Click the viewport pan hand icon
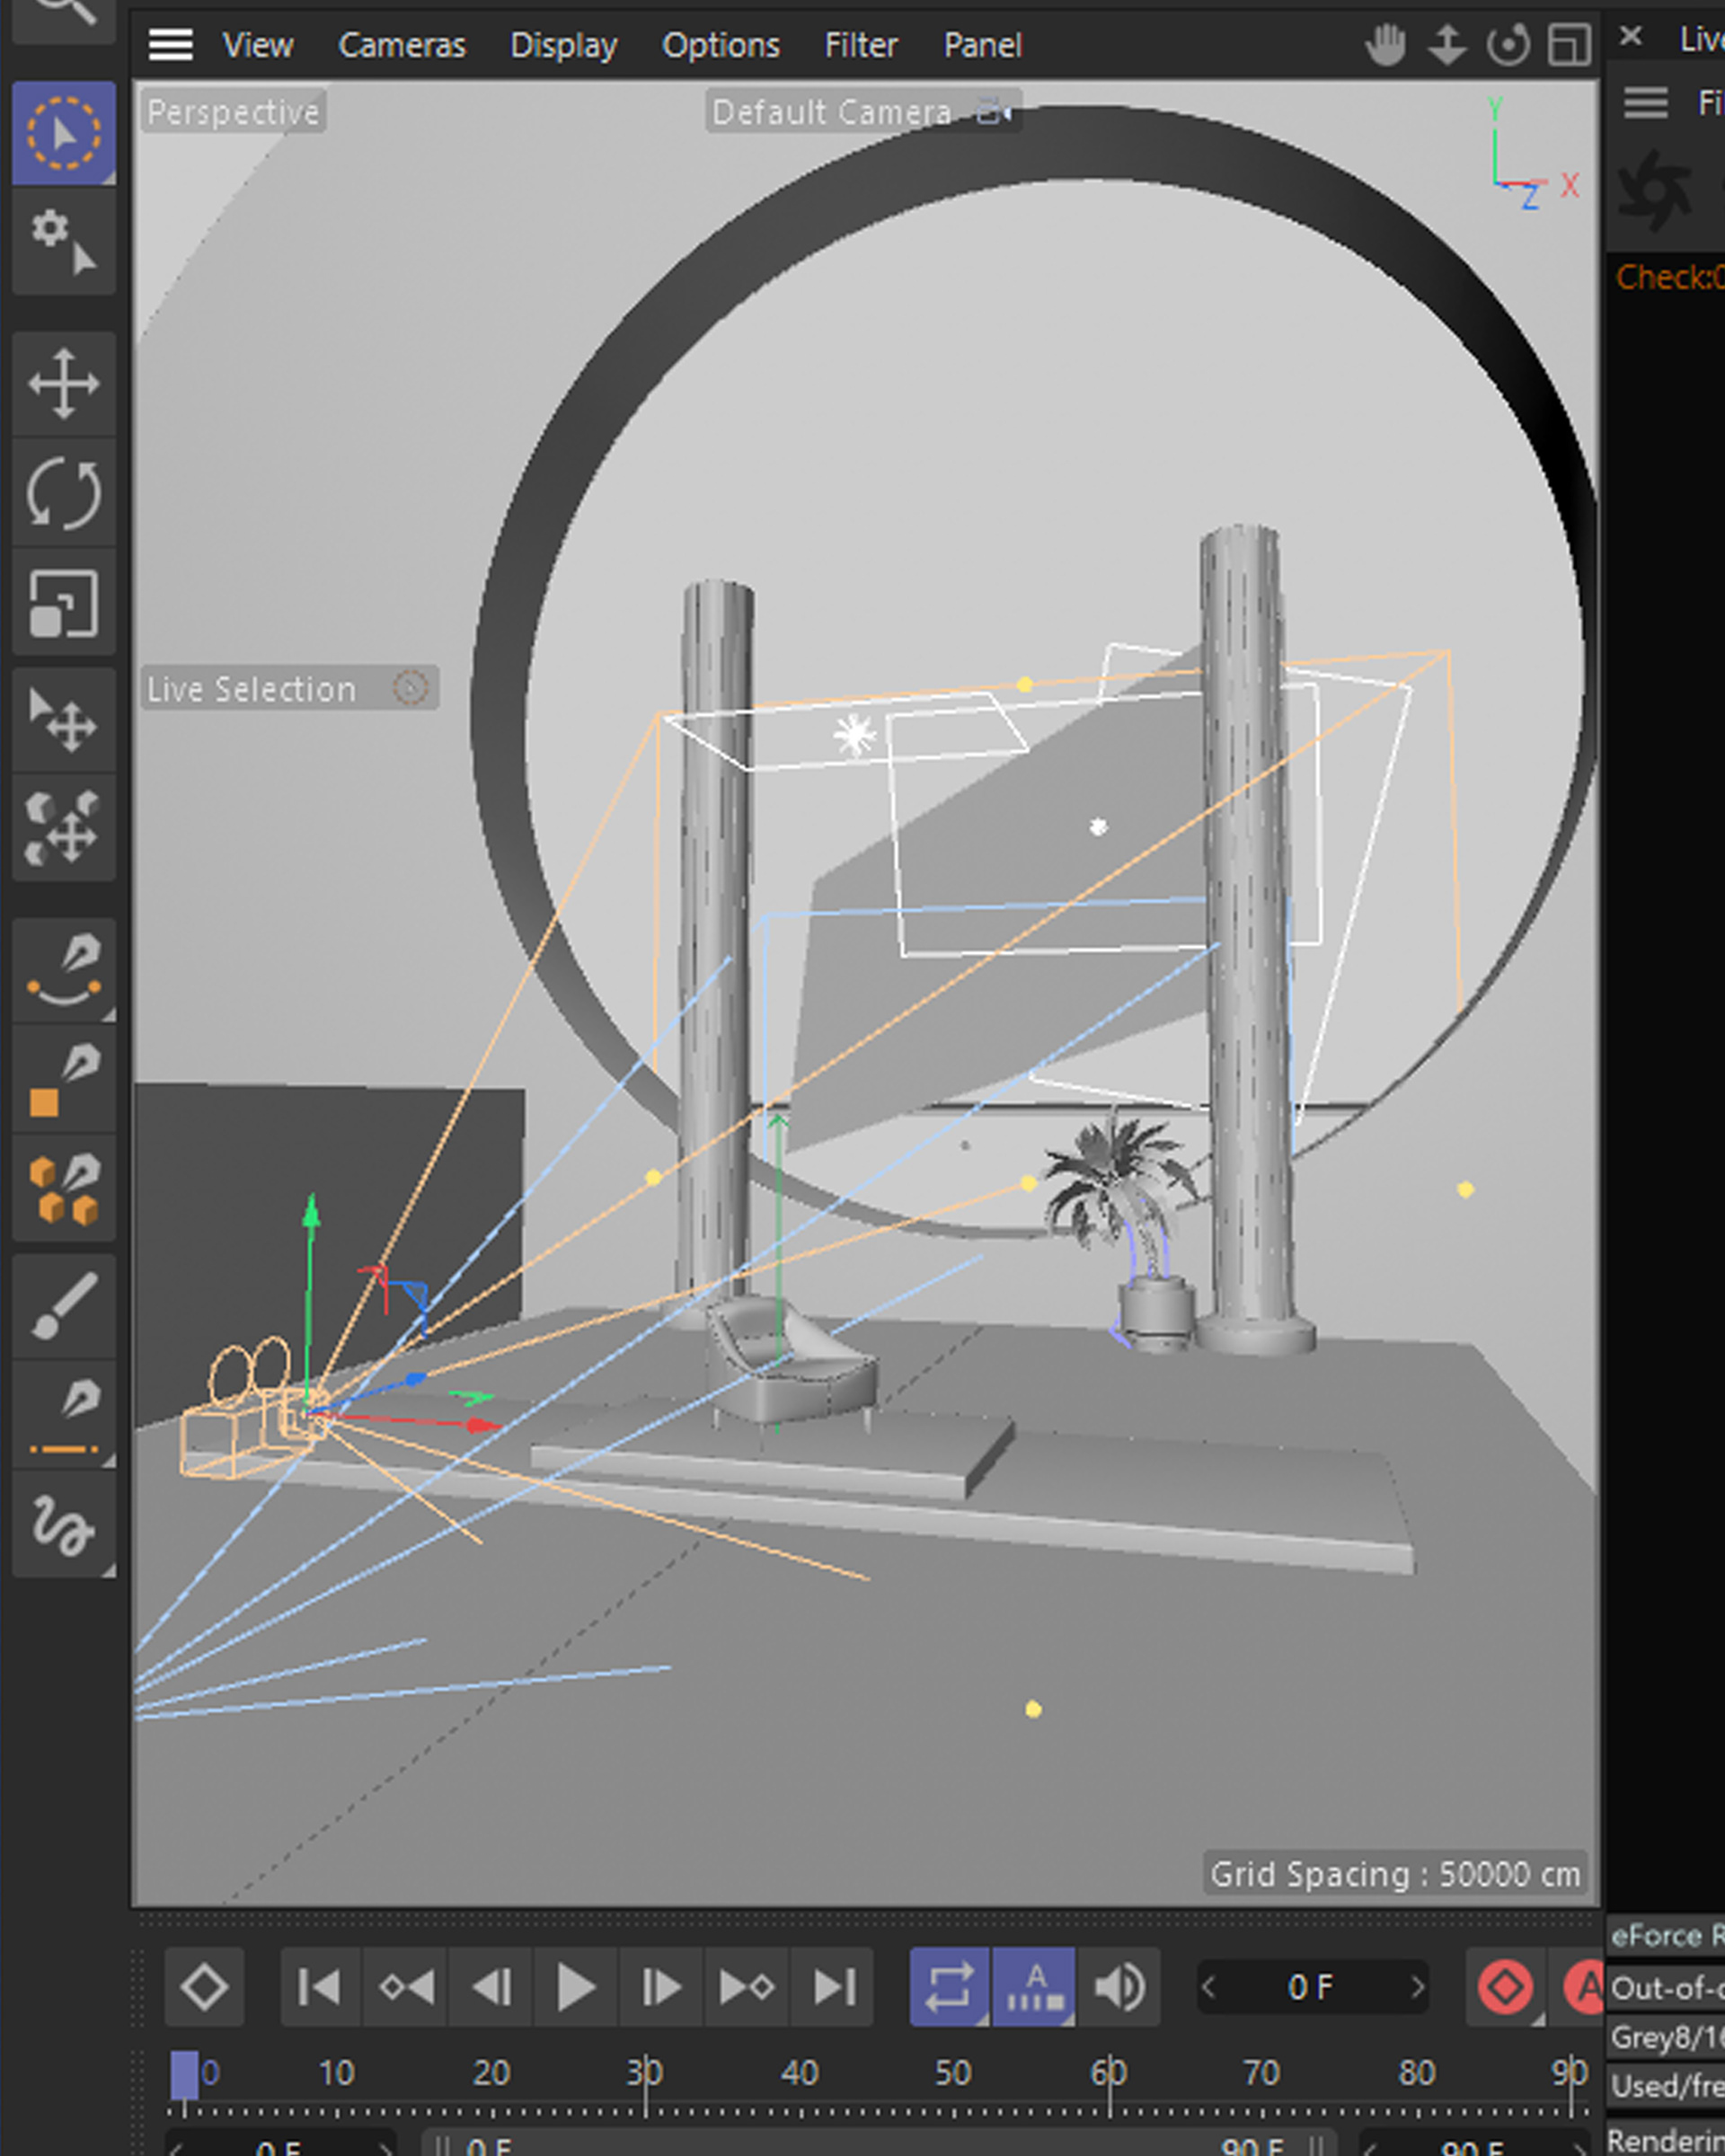Screen dimensions: 1725x2156 (x=1385, y=45)
